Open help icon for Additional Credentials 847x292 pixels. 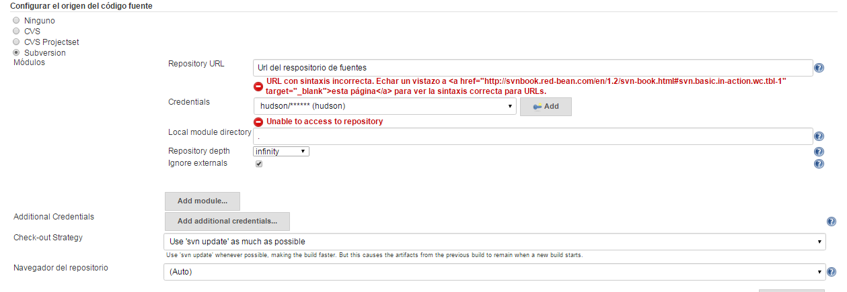coord(832,222)
